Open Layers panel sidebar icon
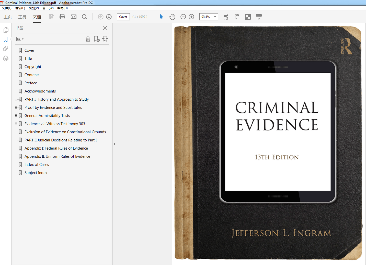Screen dimensions: 366x265 coord(6,58)
